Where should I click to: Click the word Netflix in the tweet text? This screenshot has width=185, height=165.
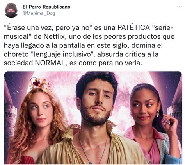tap(54, 36)
